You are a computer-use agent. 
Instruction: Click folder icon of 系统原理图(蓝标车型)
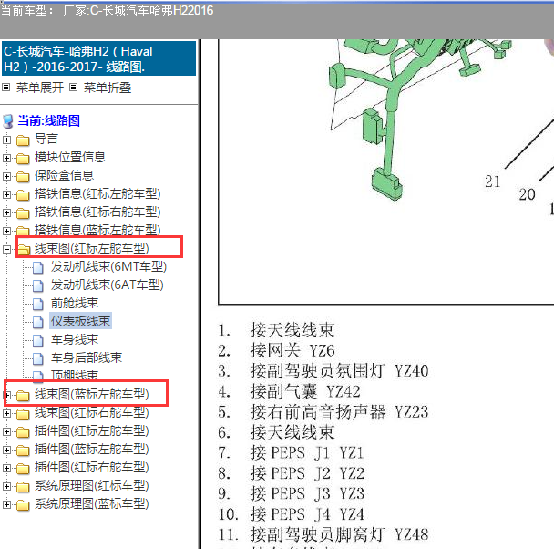tap(23, 505)
